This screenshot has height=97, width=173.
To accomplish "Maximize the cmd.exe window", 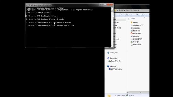I will point(105,5).
